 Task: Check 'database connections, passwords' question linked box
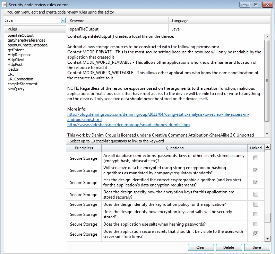pos(256,158)
